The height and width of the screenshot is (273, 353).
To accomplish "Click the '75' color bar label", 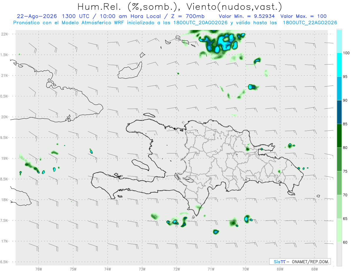I will (x=346, y=171).
